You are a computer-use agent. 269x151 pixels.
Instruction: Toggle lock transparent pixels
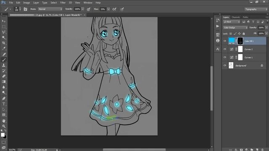coord(231,34)
